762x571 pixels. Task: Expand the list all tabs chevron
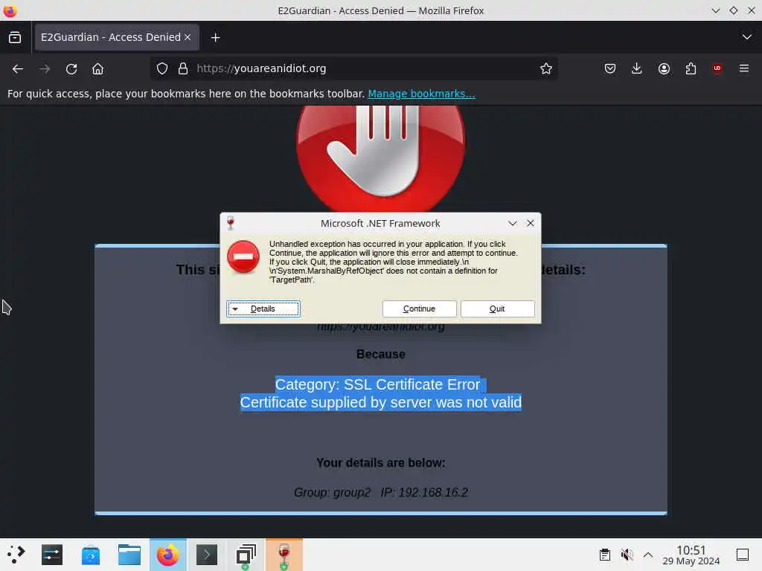pos(747,37)
